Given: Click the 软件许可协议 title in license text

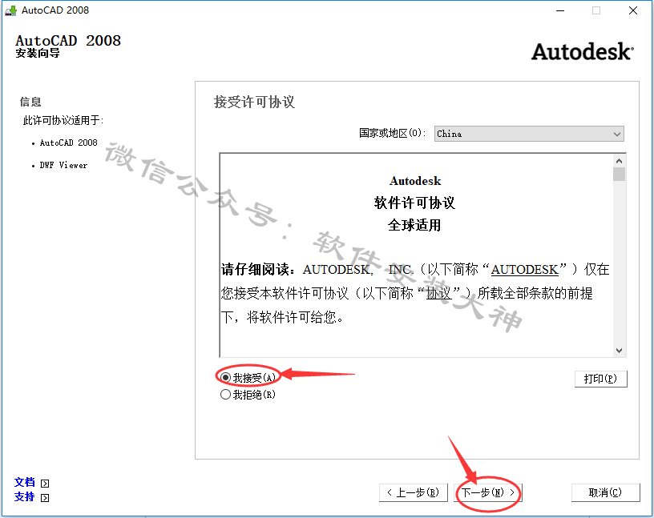Looking at the screenshot, I should [x=414, y=203].
